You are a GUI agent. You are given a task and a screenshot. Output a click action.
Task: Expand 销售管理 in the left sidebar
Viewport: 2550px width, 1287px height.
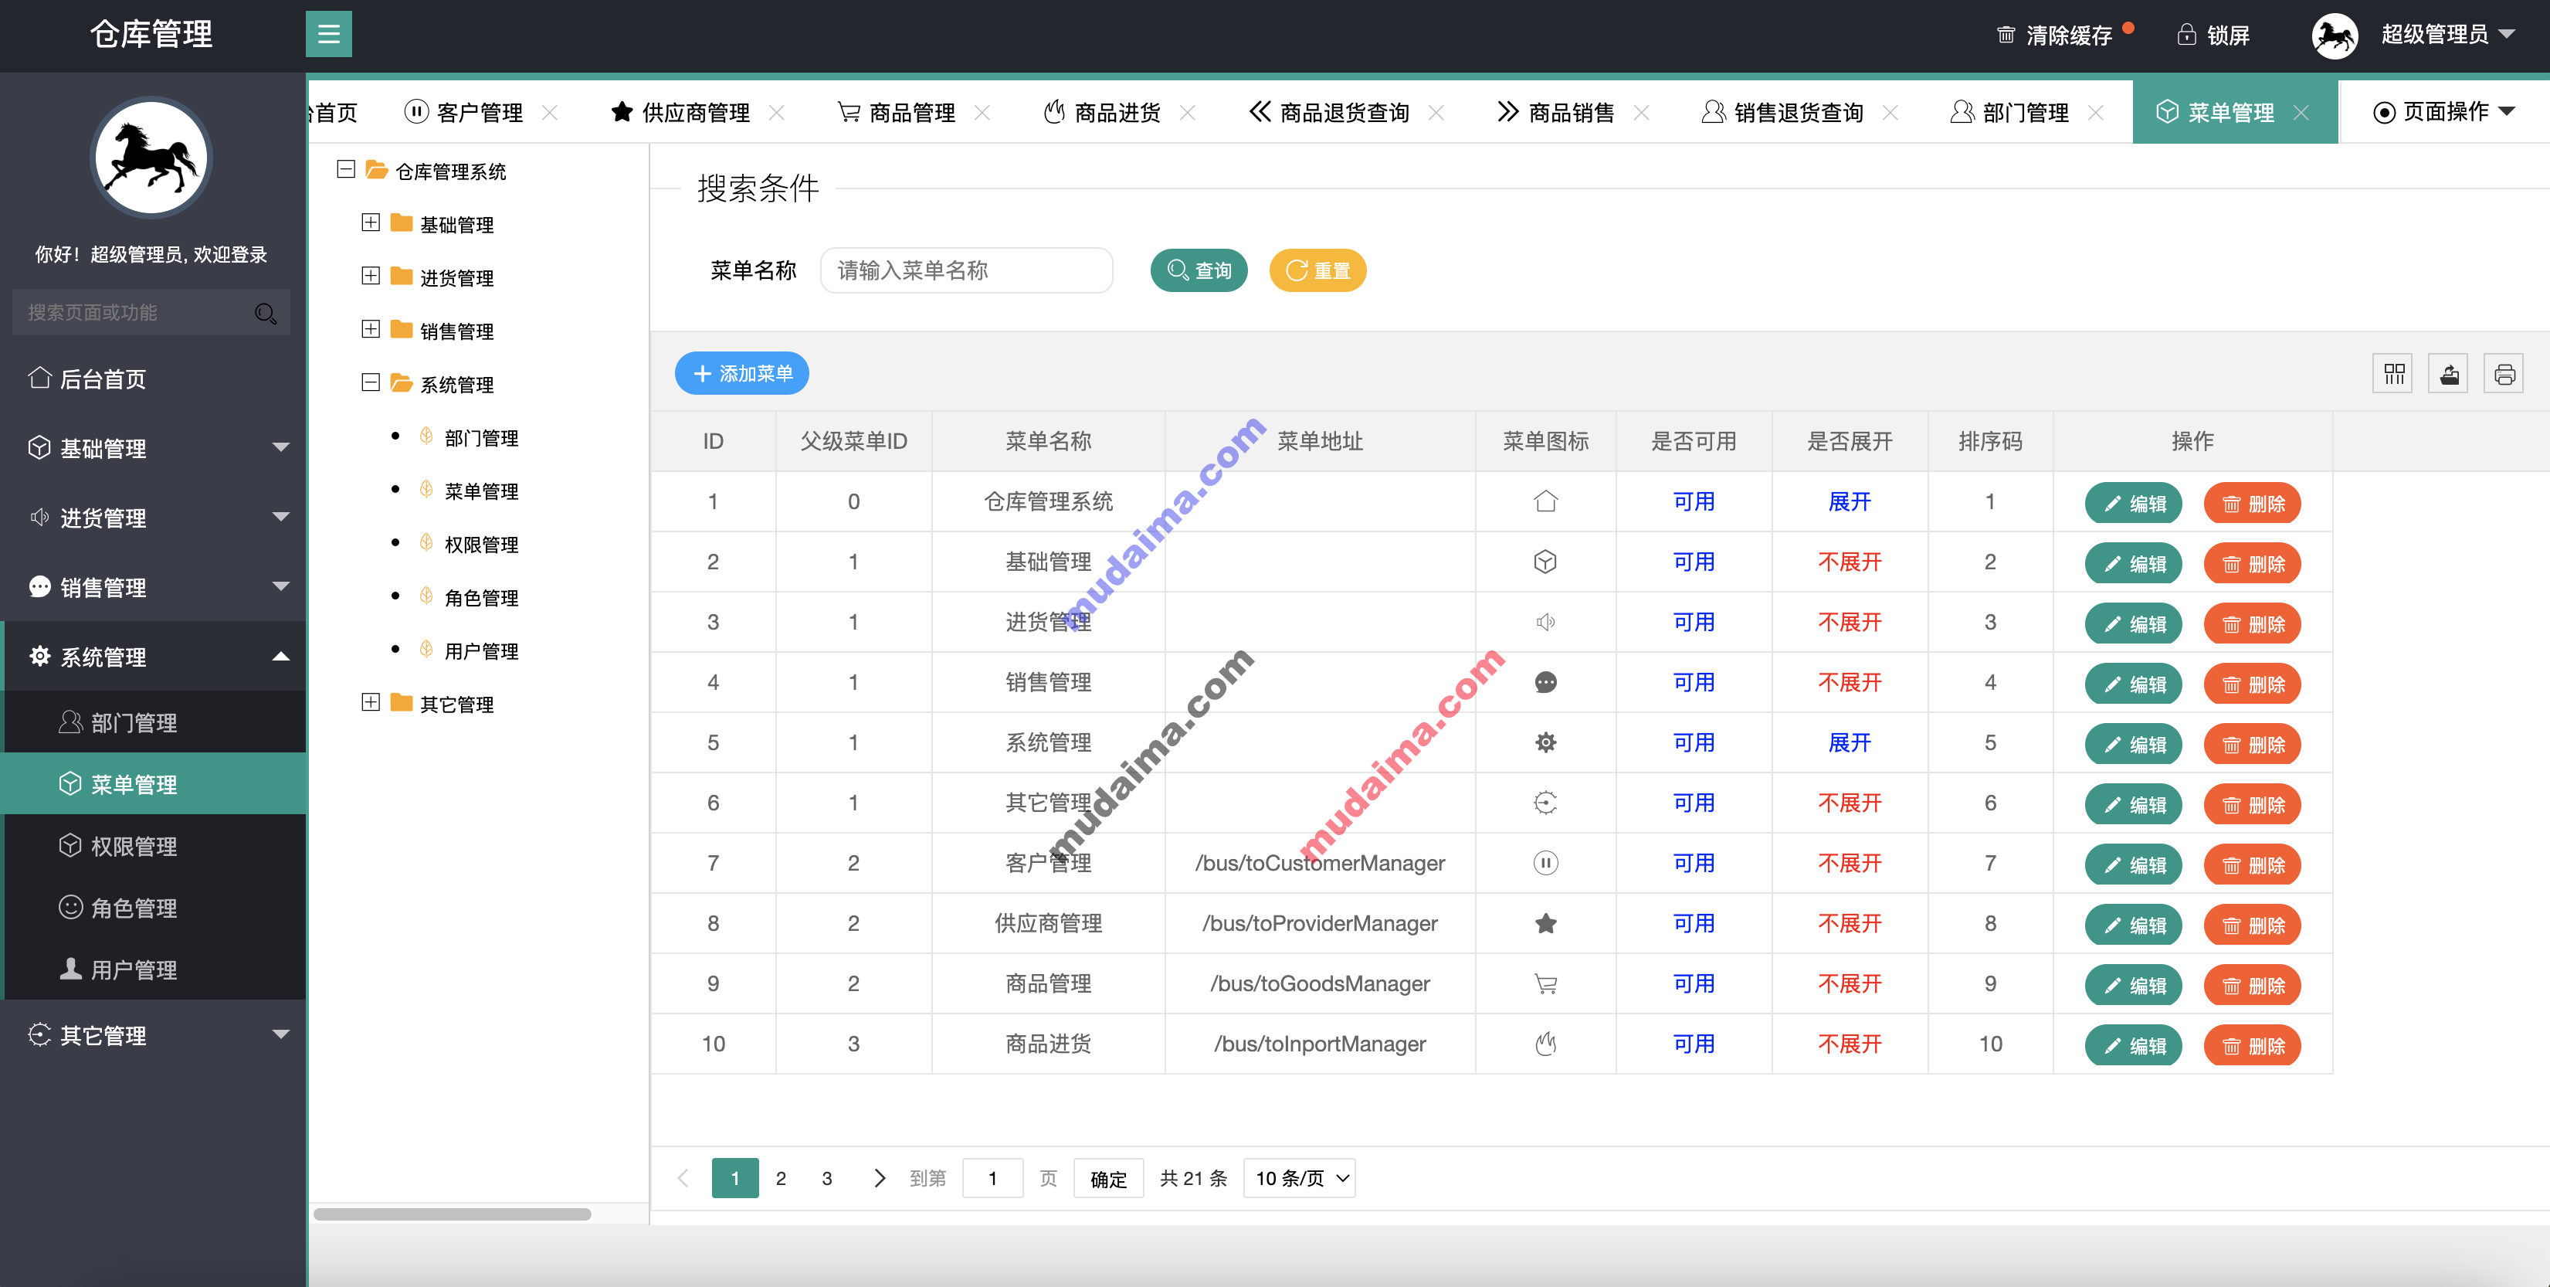pyautogui.click(x=154, y=587)
